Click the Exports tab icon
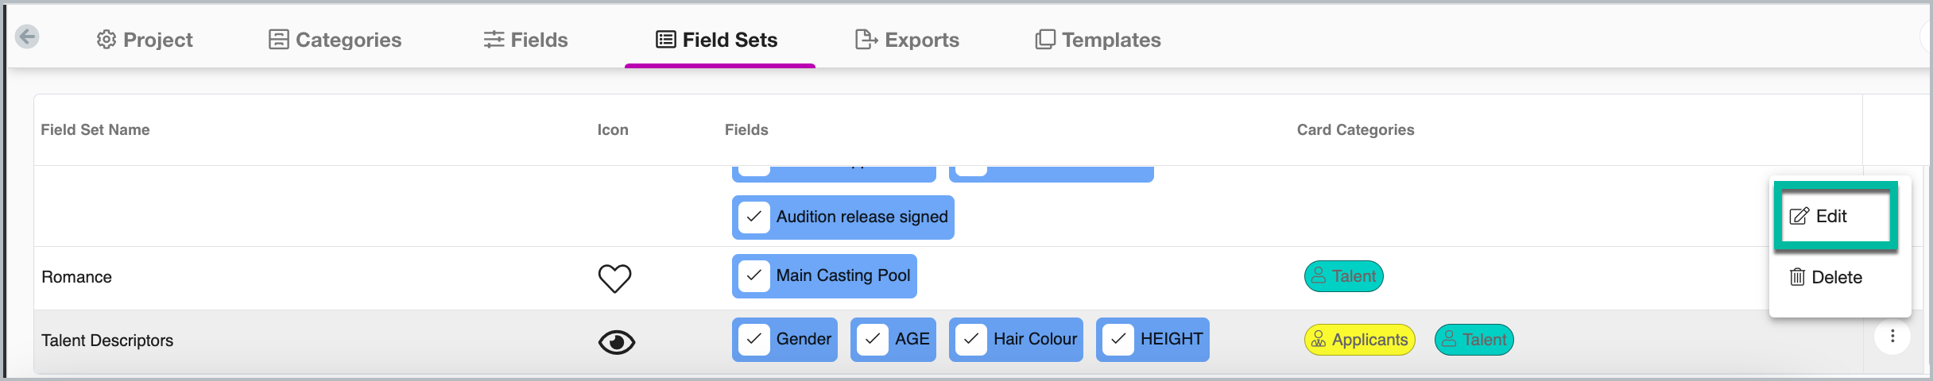The height and width of the screenshot is (381, 1933). (x=866, y=40)
